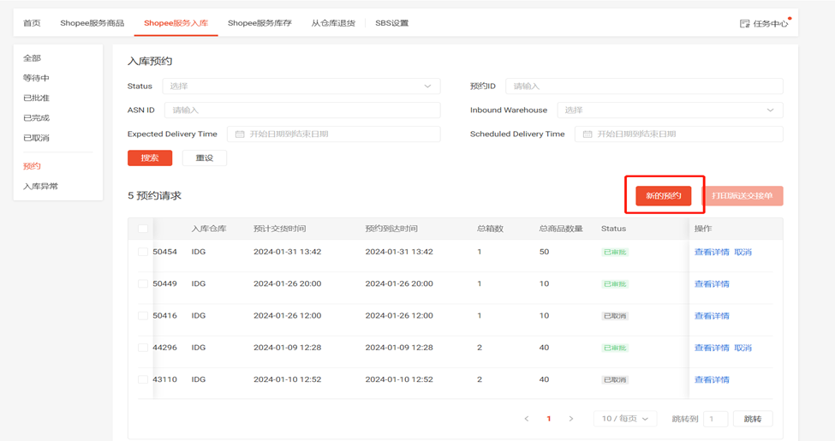The image size is (835, 441).
Task: Click the 新的预约 button
Action: click(x=664, y=196)
